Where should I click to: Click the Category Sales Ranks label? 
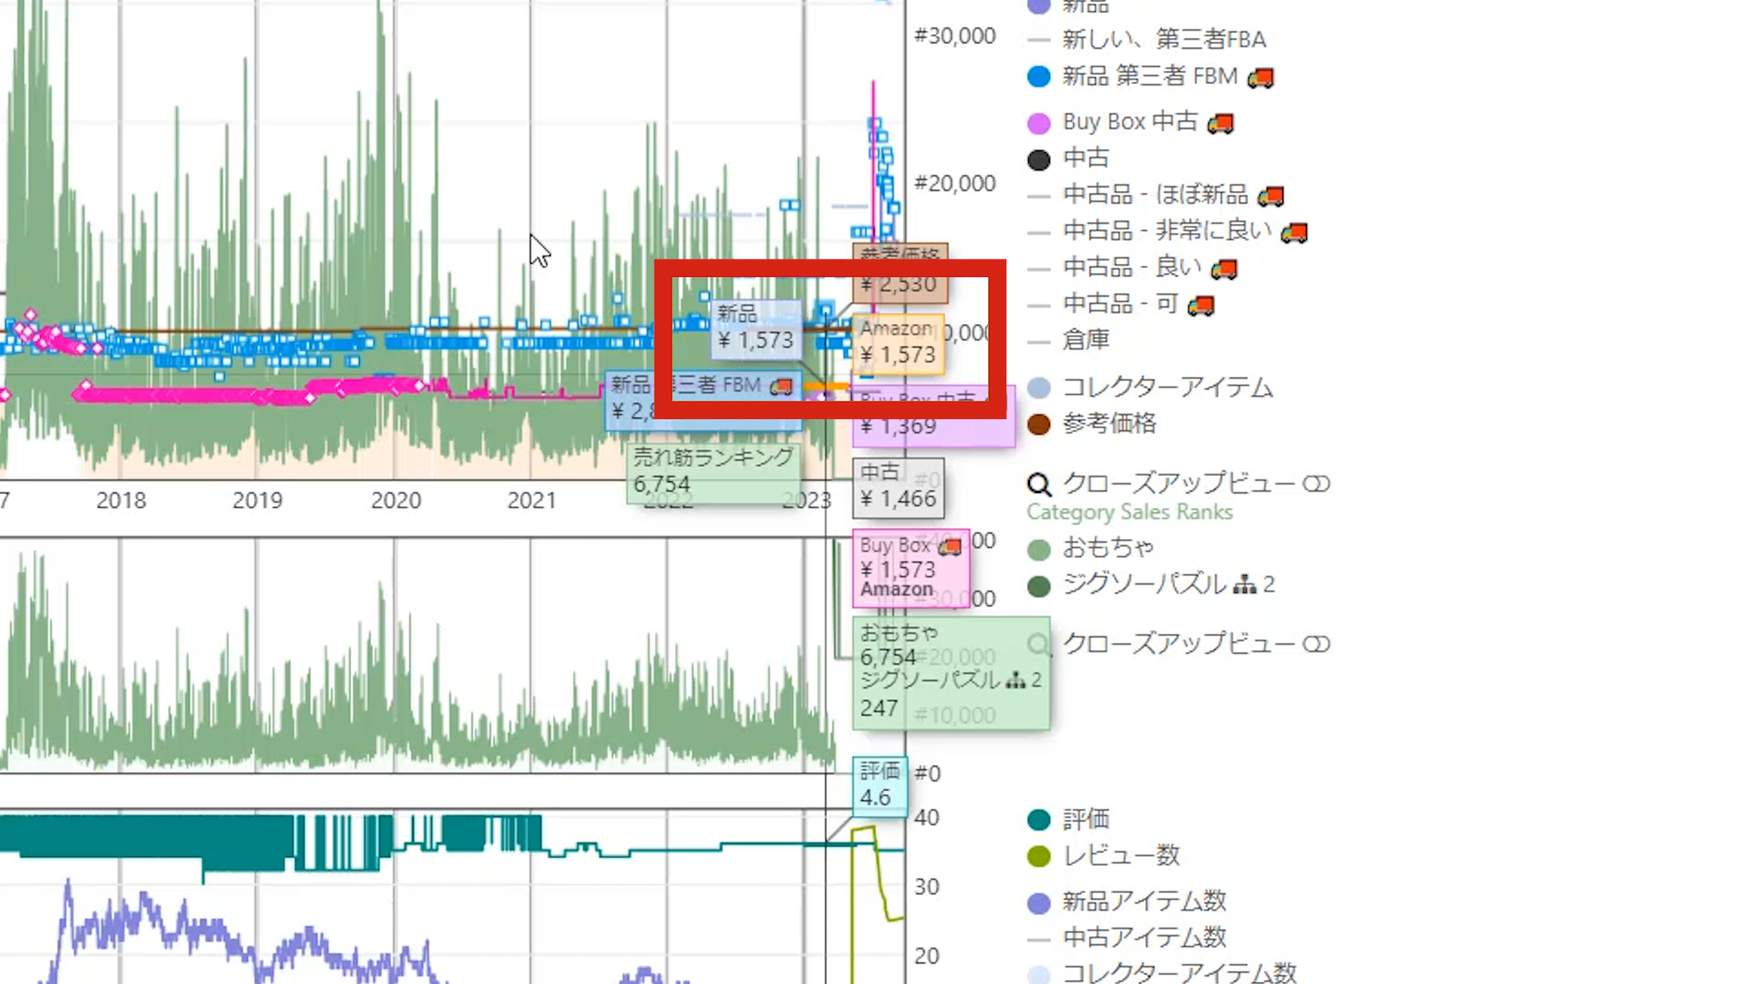[x=1129, y=512]
